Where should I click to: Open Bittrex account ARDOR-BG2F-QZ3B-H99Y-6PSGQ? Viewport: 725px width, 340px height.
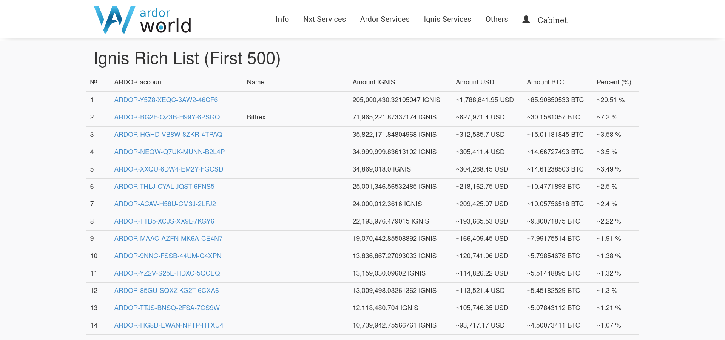tap(167, 117)
